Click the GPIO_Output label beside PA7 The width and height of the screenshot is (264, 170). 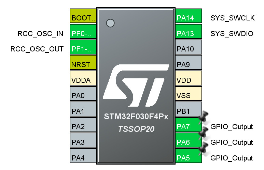coord(232,127)
